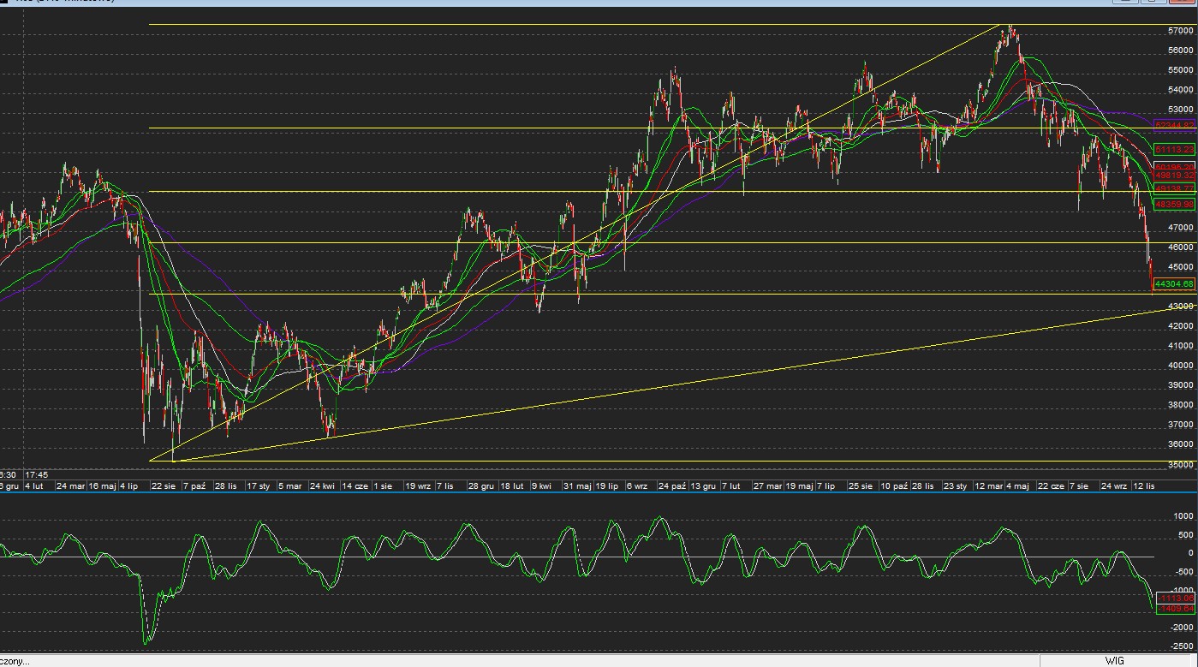
Task: Click the -2500 oscillator axis label
Action: tap(1181, 646)
